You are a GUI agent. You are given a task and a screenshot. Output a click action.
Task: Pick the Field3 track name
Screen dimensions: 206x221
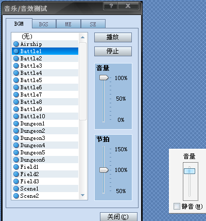(29, 181)
